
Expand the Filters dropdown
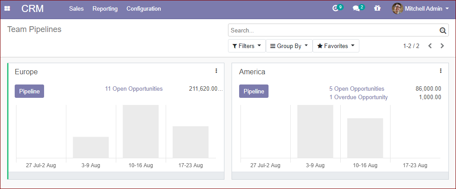[247, 46]
